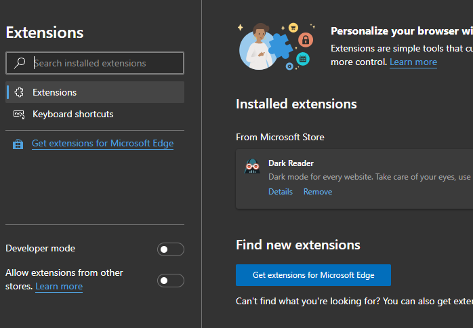Click the Dark Reader extension name
The width and height of the screenshot is (473, 328).
pyautogui.click(x=291, y=163)
